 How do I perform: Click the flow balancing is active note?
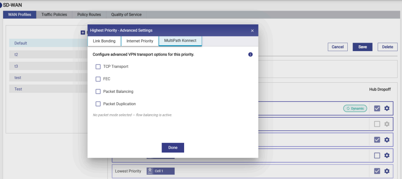tap(132, 115)
